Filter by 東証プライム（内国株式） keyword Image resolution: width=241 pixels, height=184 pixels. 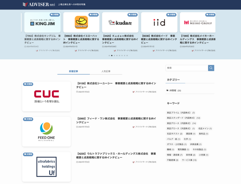181,113
